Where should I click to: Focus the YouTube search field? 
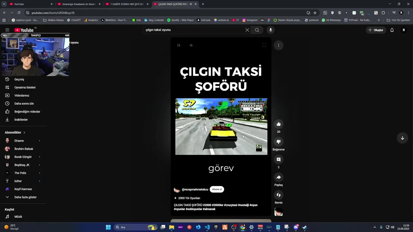pos(194,30)
